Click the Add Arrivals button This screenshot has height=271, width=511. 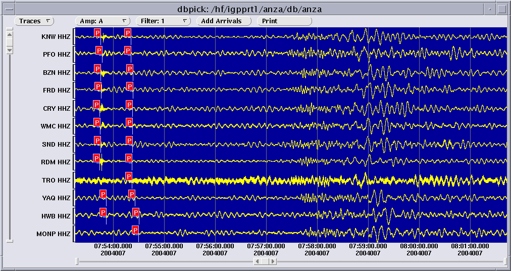coord(224,21)
